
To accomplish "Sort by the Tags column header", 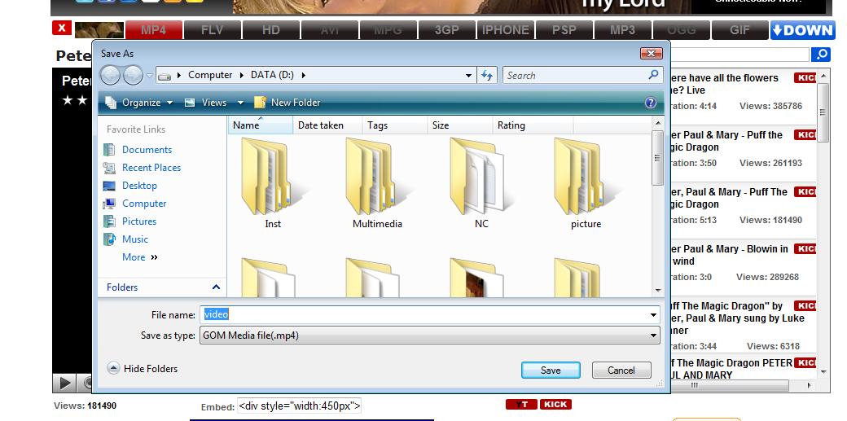I will pyautogui.click(x=395, y=125).
